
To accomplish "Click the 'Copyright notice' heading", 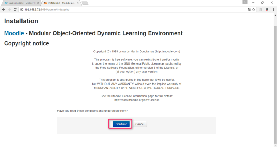I will click(27, 43).
